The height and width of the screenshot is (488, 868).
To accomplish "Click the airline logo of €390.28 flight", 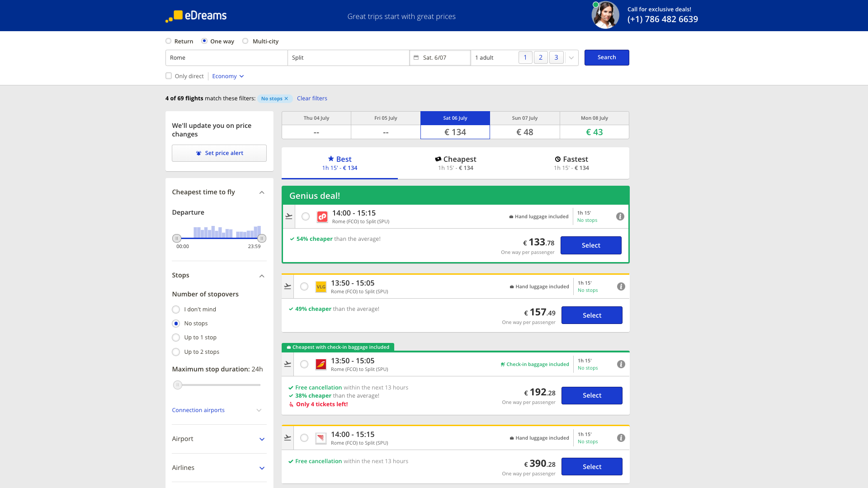I will (321, 438).
